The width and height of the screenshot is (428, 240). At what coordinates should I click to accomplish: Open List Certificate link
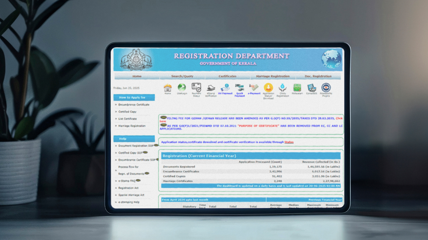pyautogui.click(x=127, y=119)
